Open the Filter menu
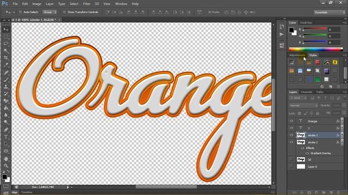The height and width of the screenshot is (195, 348). pyautogui.click(x=86, y=4)
